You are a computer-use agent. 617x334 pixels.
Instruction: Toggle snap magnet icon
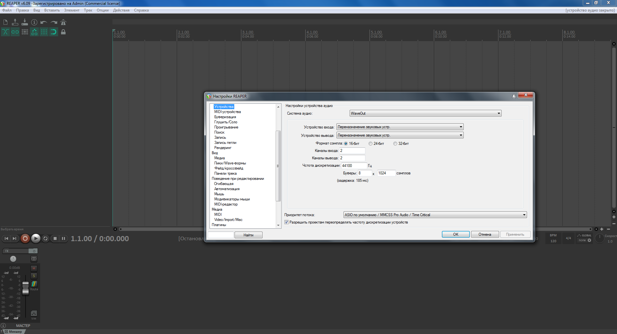point(54,32)
